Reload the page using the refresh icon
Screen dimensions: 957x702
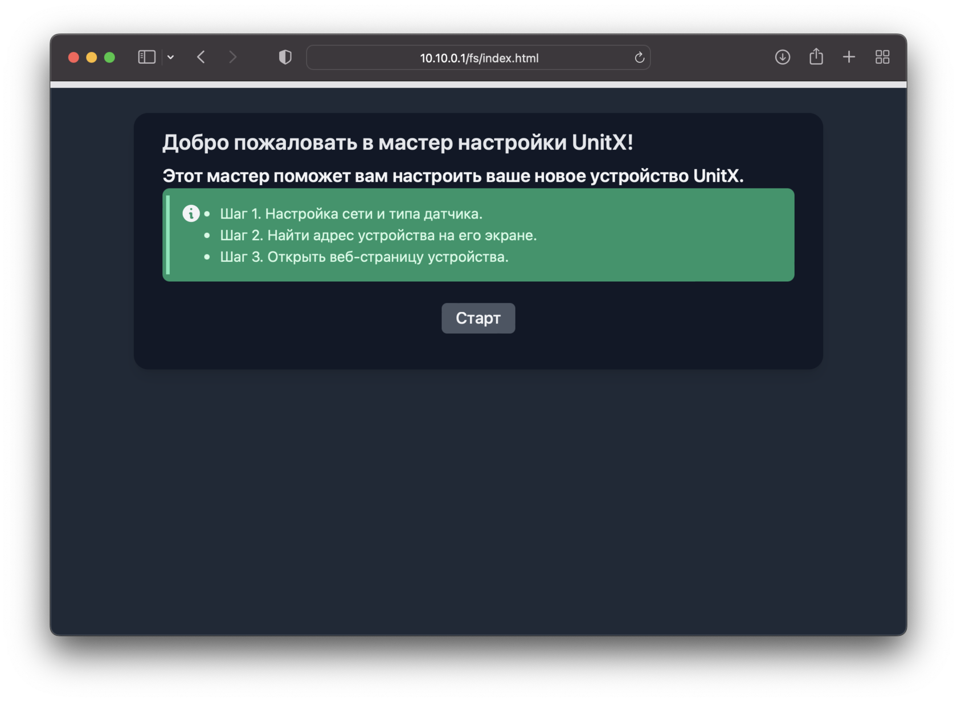(x=639, y=58)
